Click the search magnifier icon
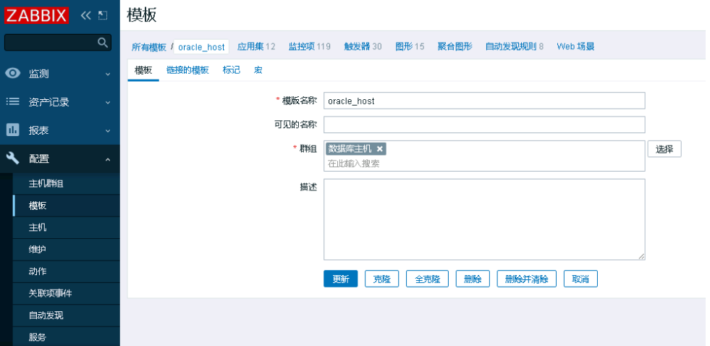710x346 pixels. (103, 43)
